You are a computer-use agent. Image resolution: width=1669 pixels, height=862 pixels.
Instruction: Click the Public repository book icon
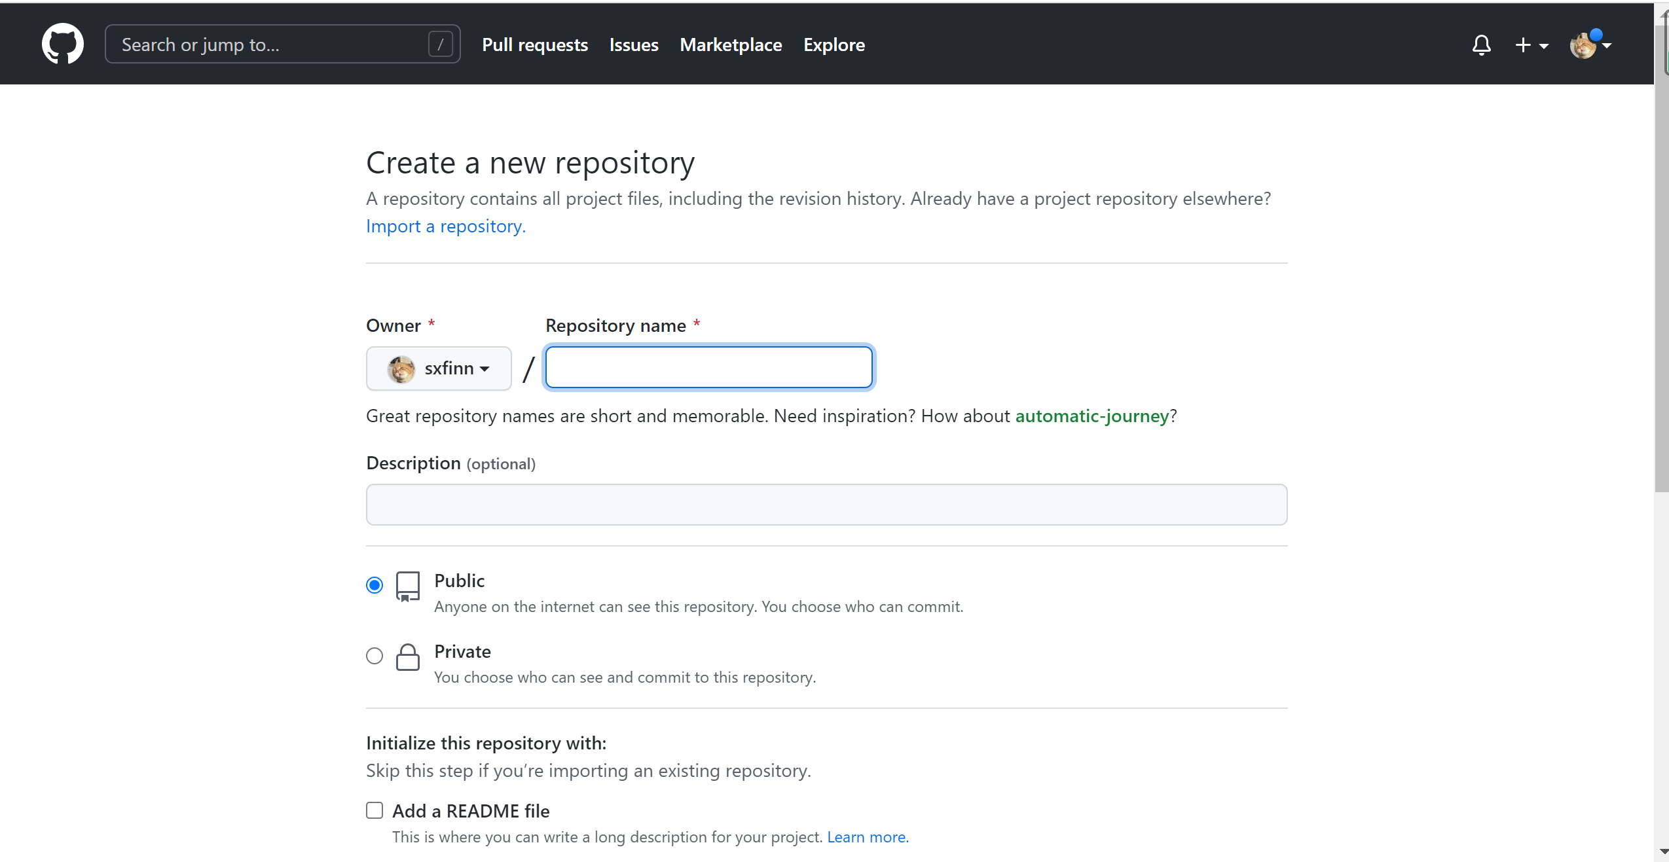[x=407, y=586]
